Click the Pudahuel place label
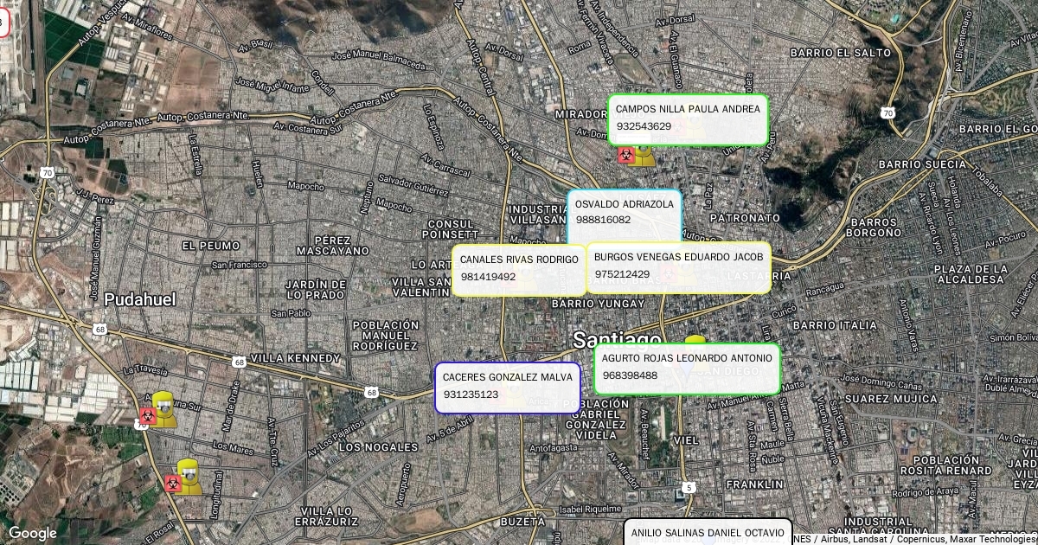1038x545 pixels. (x=139, y=299)
